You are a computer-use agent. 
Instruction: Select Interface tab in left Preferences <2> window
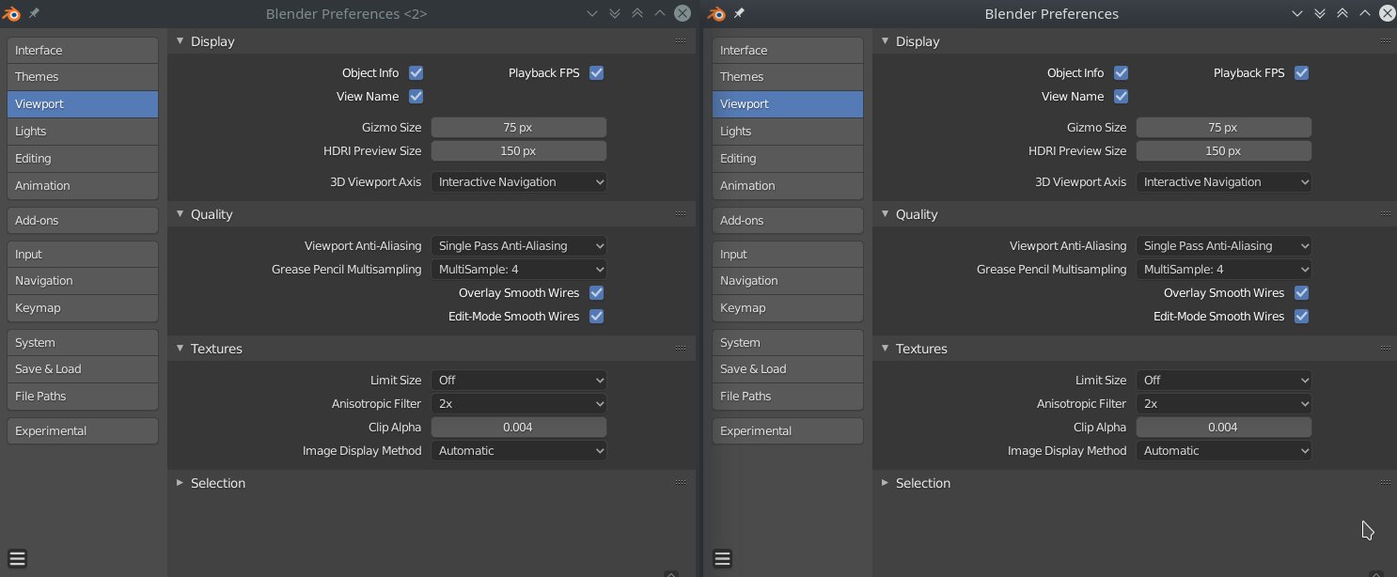(x=83, y=50)
